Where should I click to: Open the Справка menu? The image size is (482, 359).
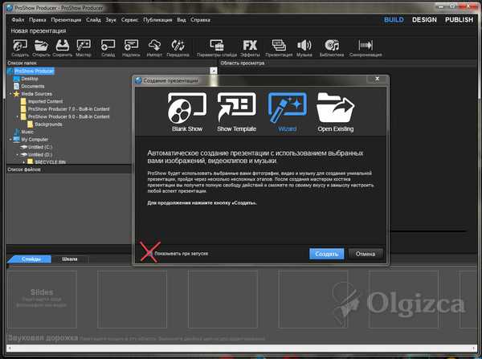pyautogui.click(x=200, y=20)
